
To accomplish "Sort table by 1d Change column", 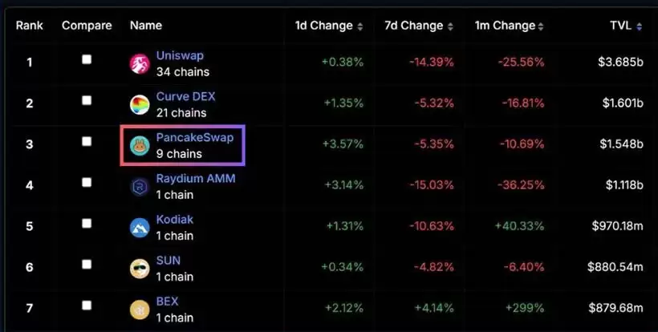I will tap(360, 26).
